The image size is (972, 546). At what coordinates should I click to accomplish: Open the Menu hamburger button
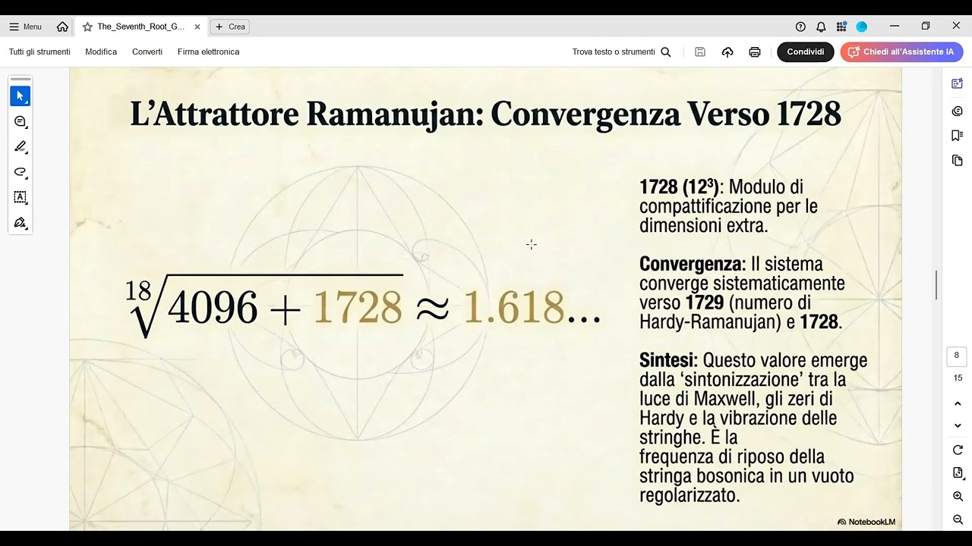coord(25,27)
